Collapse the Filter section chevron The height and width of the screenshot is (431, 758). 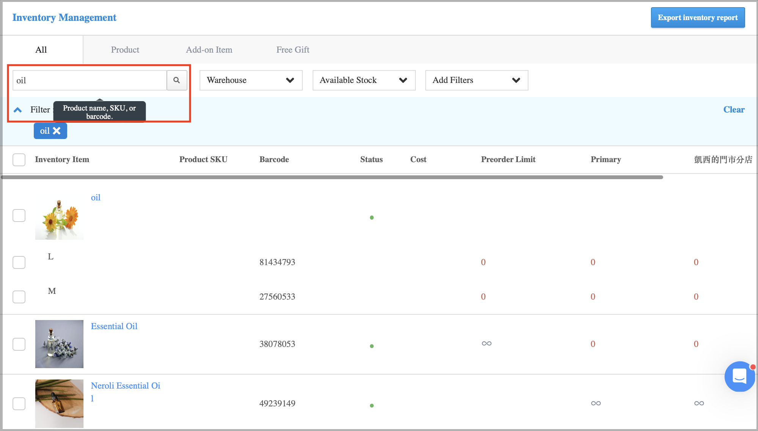[17, 110]
